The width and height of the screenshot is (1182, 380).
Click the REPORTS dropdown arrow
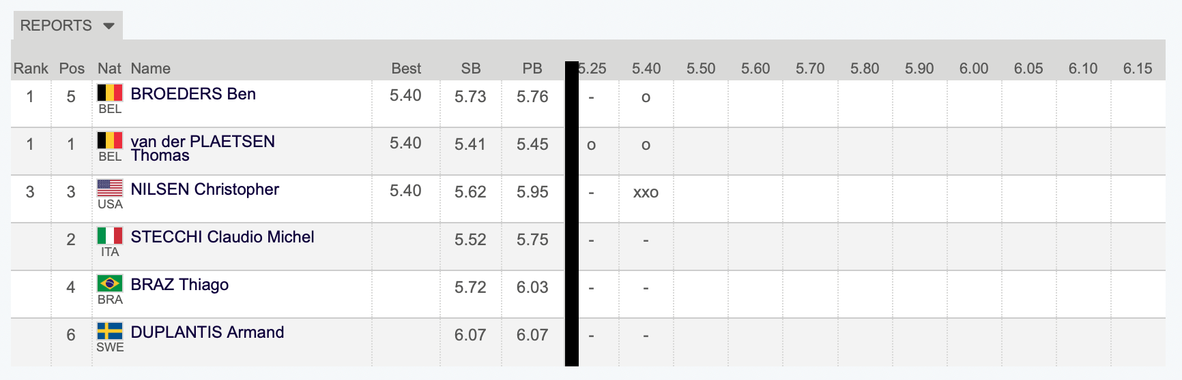click(x=109, y=26)
